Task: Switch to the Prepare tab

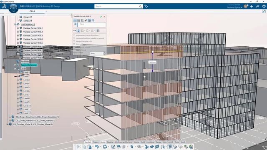Action: [x=96, y=142]
